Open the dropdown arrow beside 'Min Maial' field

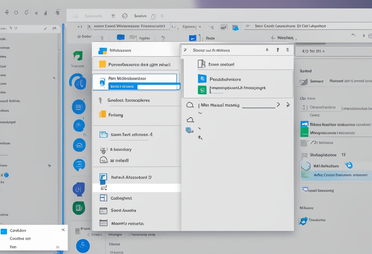point(278,104)
